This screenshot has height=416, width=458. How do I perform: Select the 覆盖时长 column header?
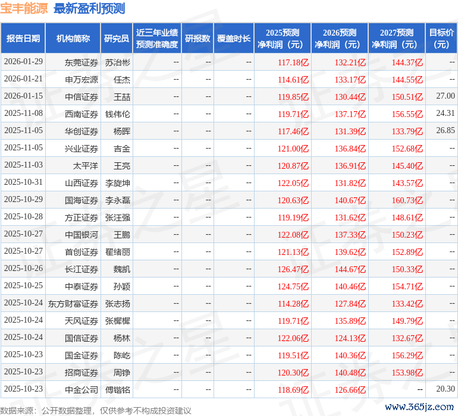pyautogui.click(x=234, y=39)
